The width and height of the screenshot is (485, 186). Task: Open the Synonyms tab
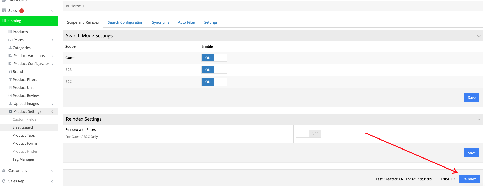tap(160, 22)
